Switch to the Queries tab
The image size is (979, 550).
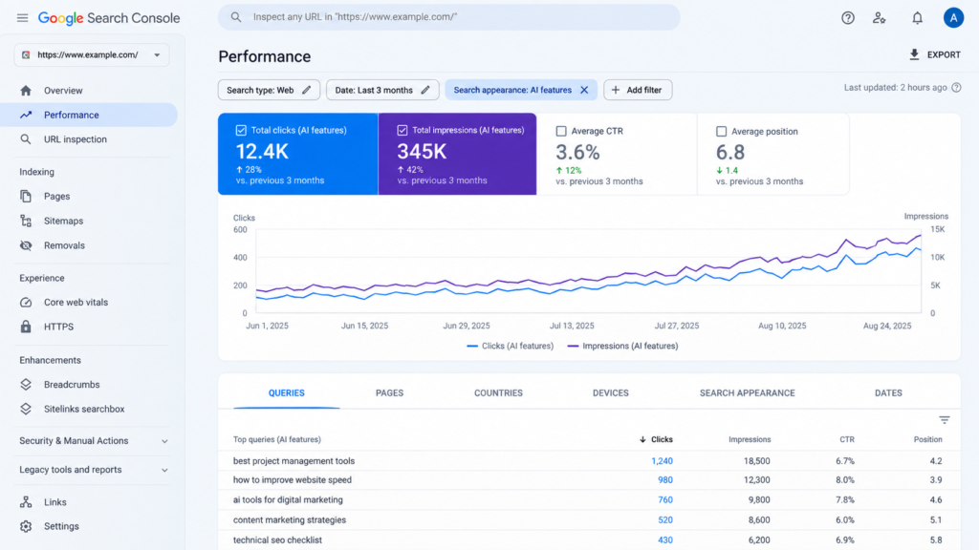coord(287,393)
